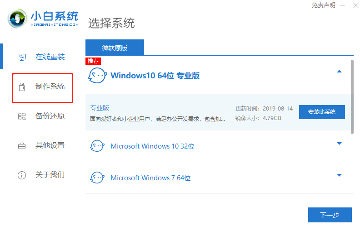Click the monitor icon beside 在线重装
Viewport: 360px width, 226px height.
click(x=22, y=57)
